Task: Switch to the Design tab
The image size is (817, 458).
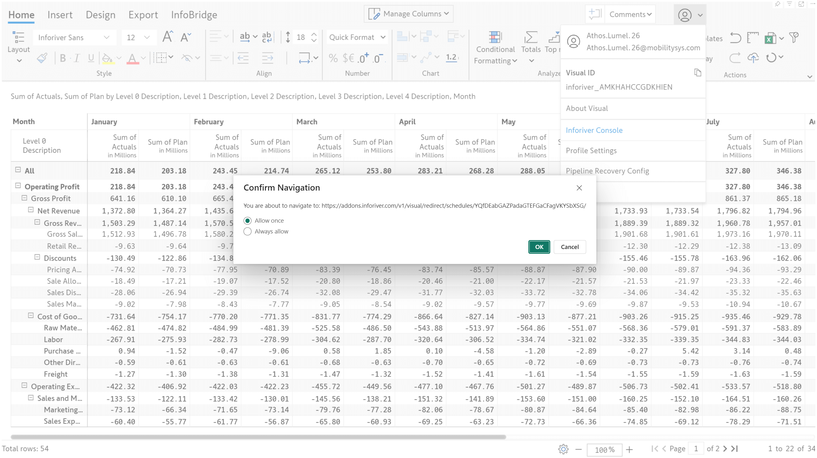Action: click(100, 15)
